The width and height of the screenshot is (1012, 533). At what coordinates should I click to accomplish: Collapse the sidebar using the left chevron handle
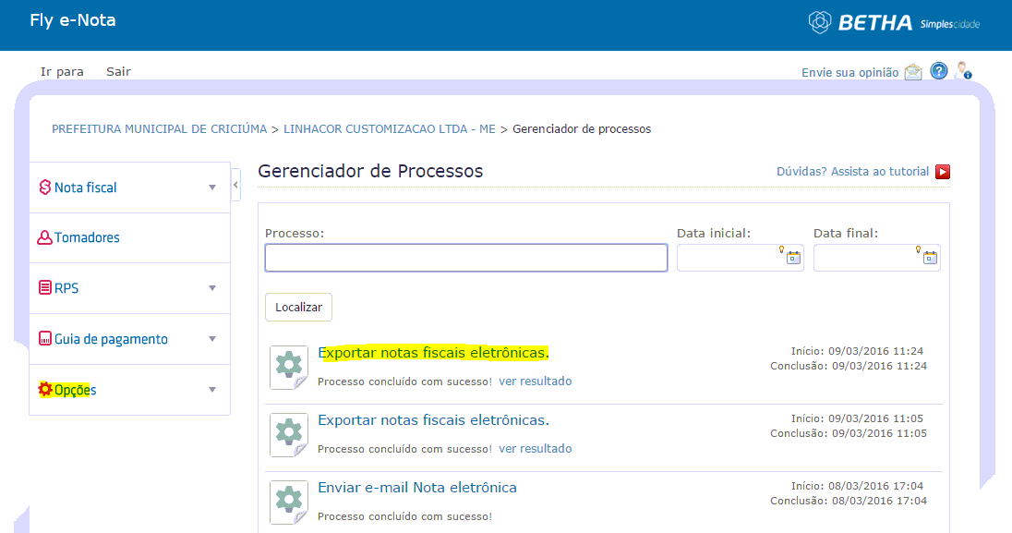(x=235, y=185)
